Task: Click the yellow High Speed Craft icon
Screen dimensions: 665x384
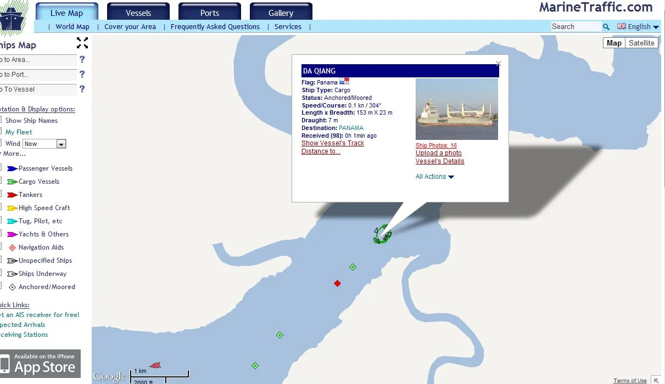Action: 12,208
